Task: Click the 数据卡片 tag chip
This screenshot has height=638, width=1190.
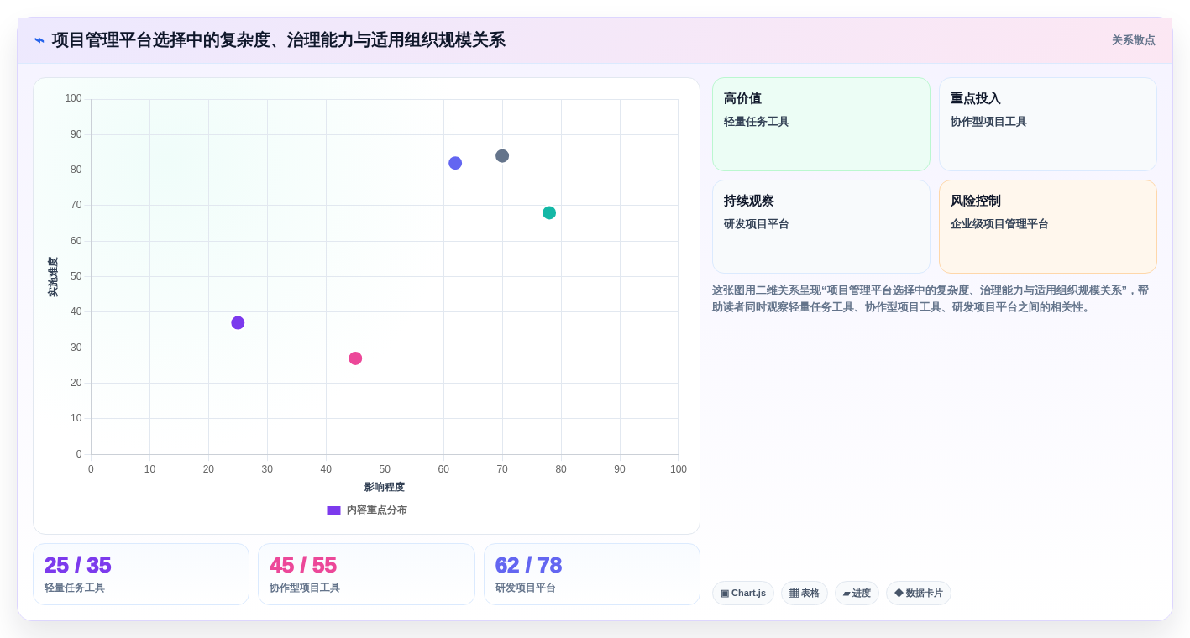Action: [x=919, y=594]
